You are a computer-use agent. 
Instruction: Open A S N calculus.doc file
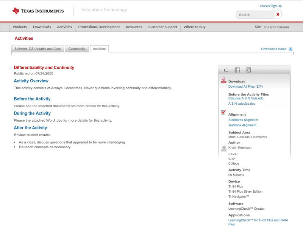tap(242, 104)
